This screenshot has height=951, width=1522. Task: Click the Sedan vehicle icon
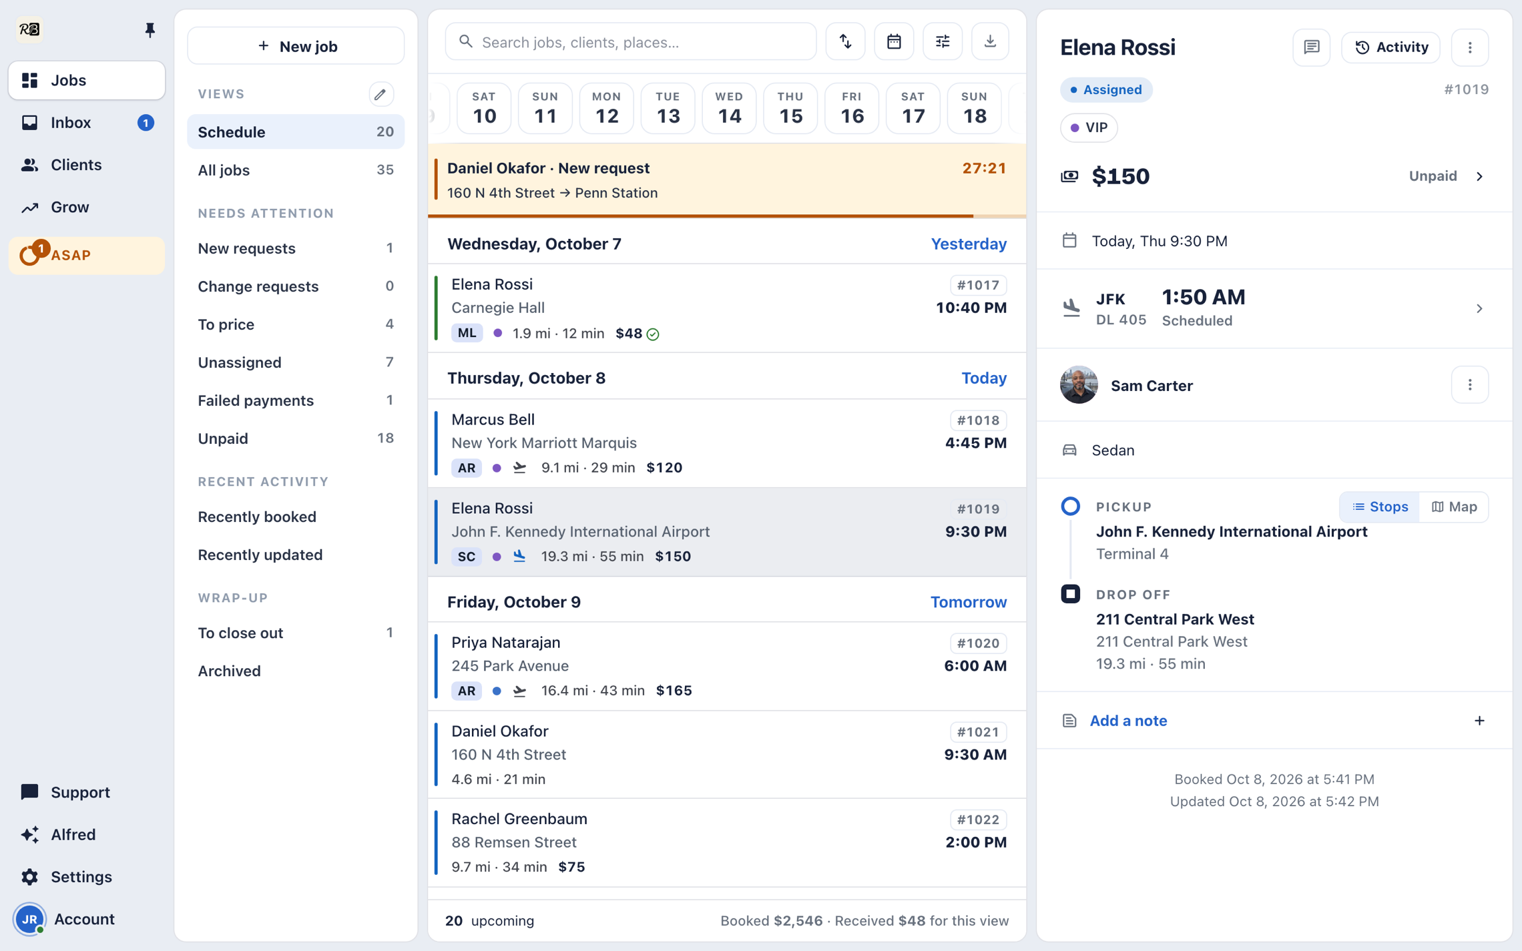coord(1069,450)
